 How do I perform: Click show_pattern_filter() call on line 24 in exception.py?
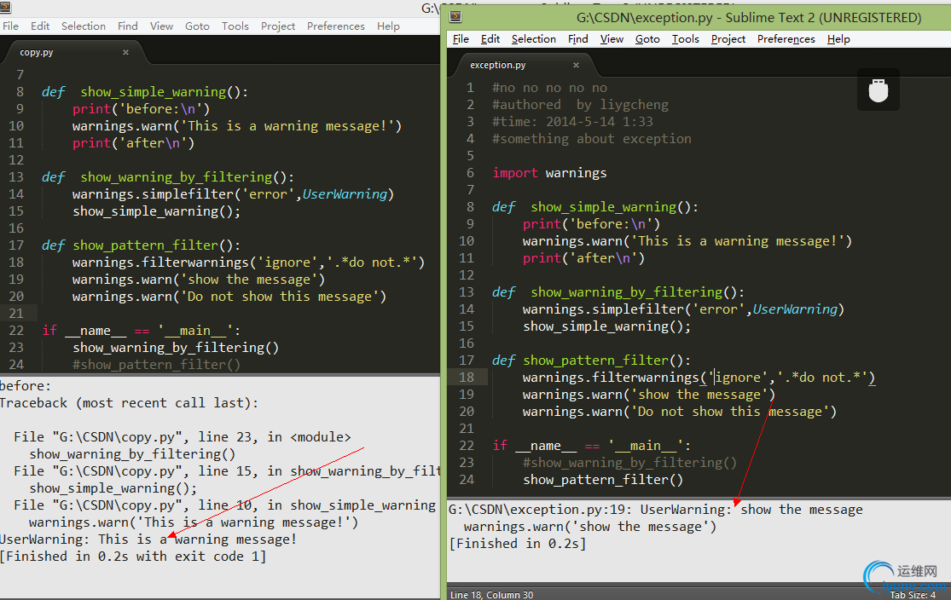click(603, 479)
